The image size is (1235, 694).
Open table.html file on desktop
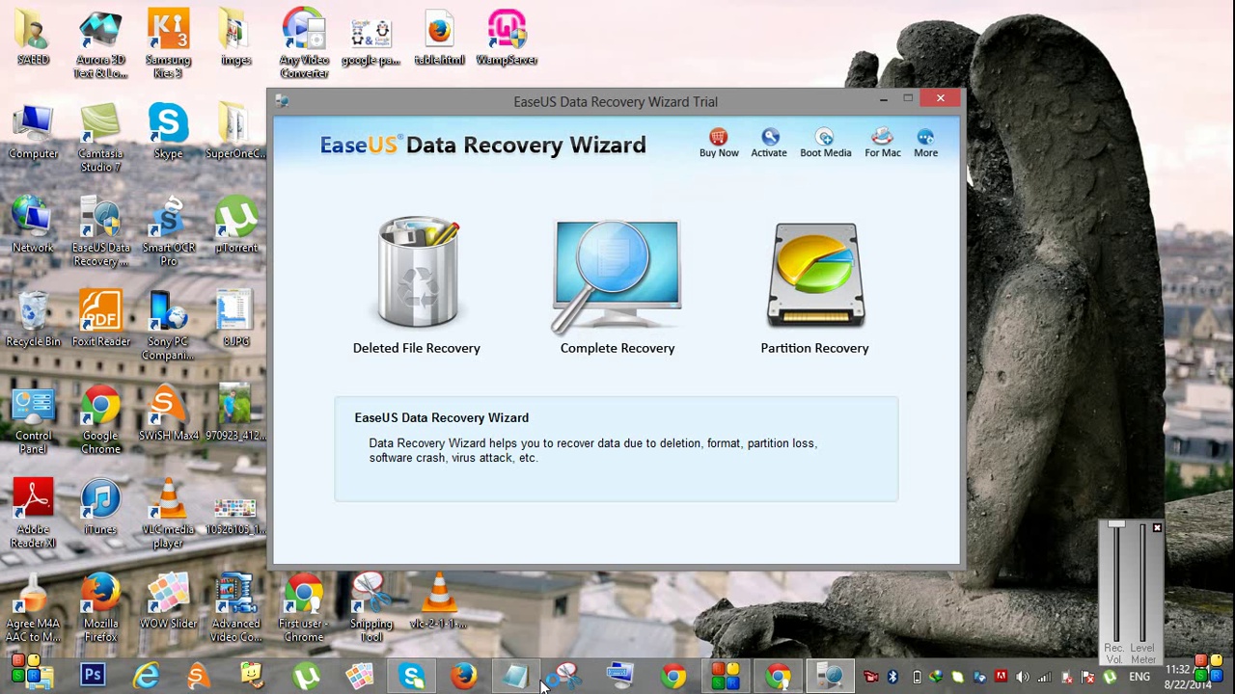click(439, 39)
